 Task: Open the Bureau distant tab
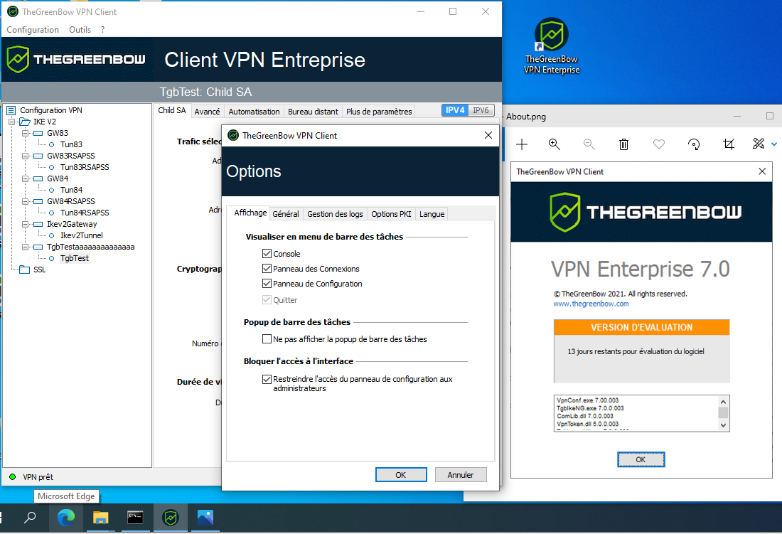pos(313,112)
